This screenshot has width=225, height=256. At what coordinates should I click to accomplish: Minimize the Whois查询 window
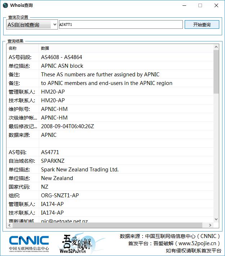click(184, 5)
